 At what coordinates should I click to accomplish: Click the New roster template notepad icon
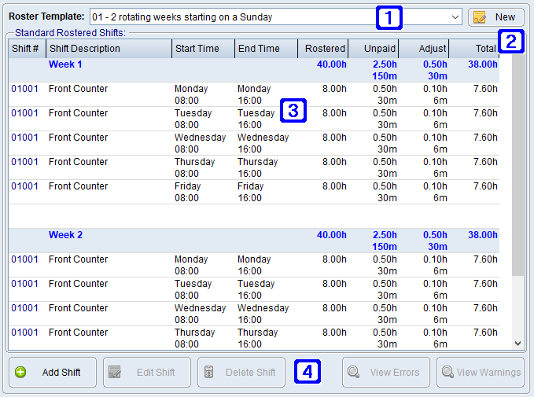click(x=481, y=17)
